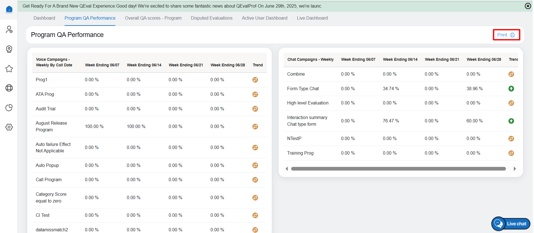Click the trend icon for Prog1 row

[x=255, y=80]
